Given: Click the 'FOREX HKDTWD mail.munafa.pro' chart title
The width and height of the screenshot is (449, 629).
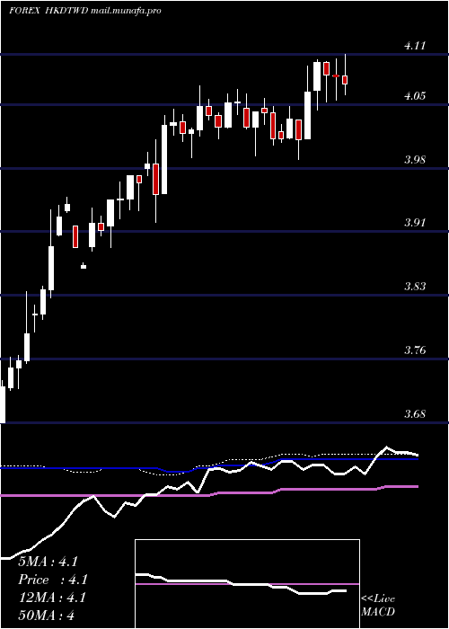Looking at the screenshot, I should click(85, 11).
